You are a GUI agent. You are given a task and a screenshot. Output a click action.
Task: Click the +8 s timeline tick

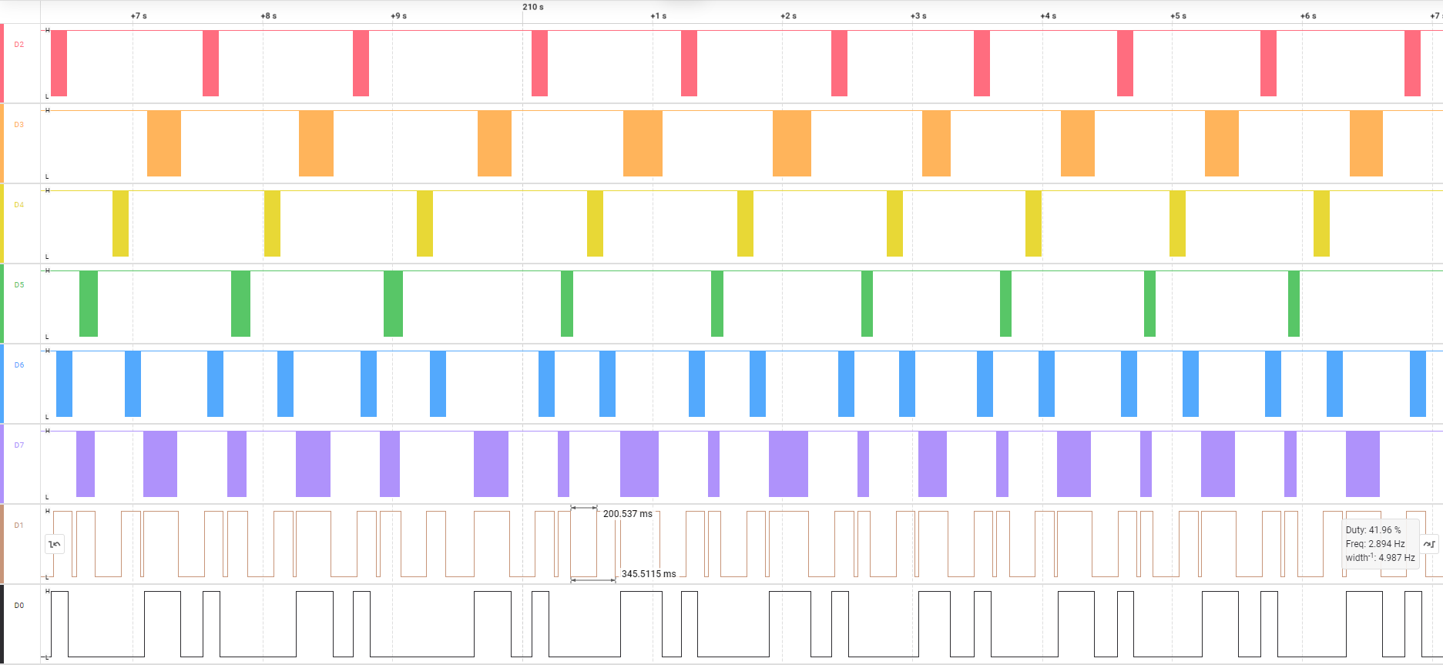pos(268,16)
